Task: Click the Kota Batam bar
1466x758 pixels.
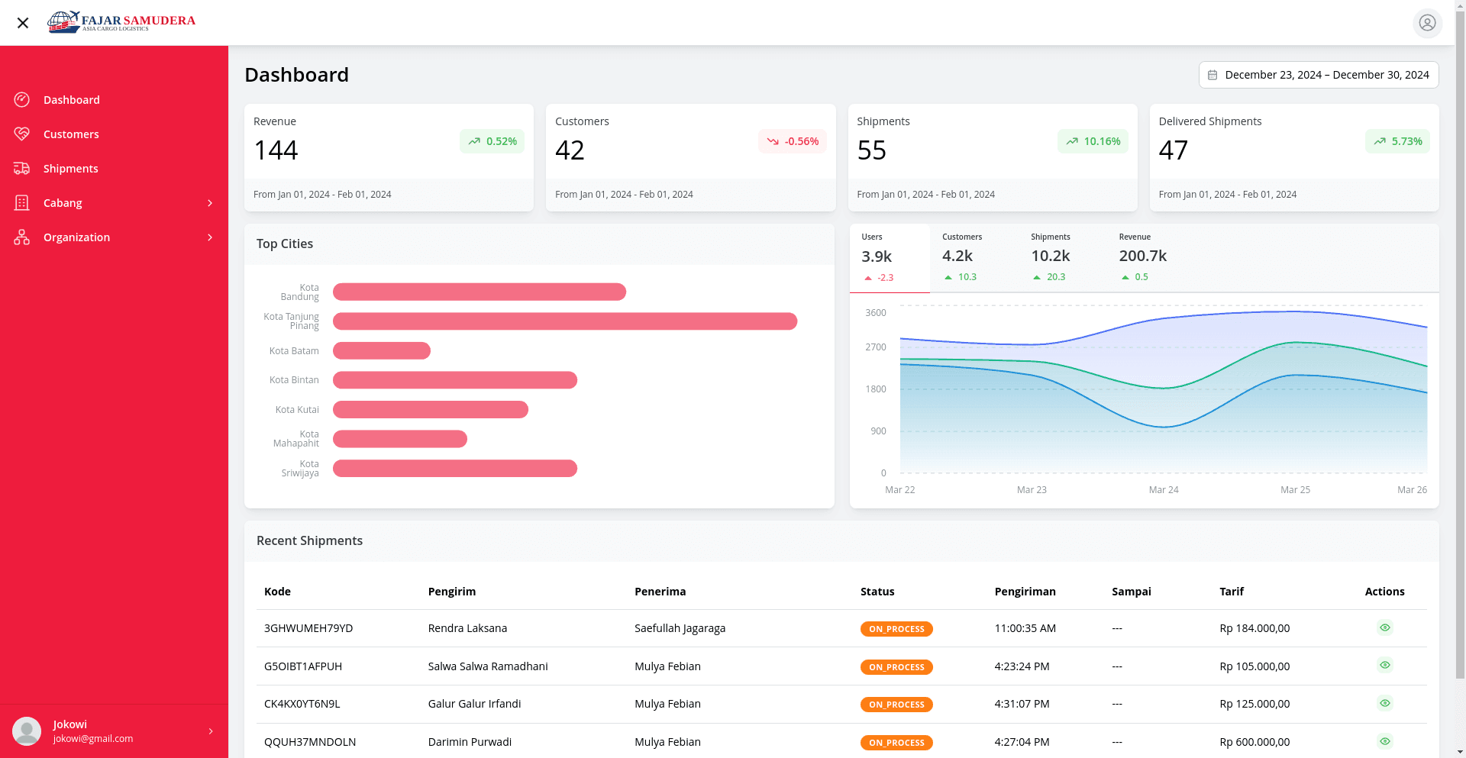Action: 382,350
